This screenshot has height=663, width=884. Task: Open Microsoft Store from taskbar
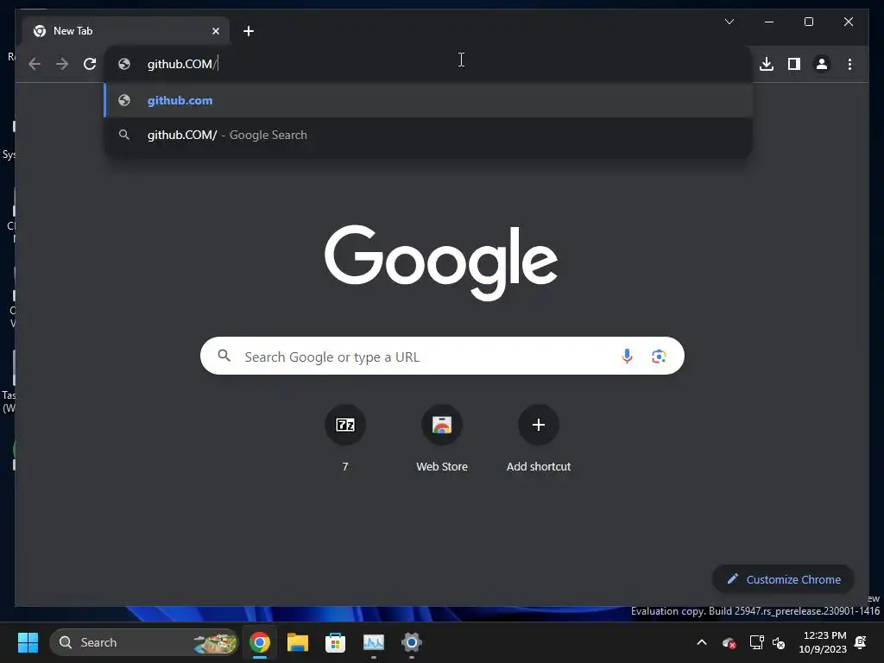point(336,642)
